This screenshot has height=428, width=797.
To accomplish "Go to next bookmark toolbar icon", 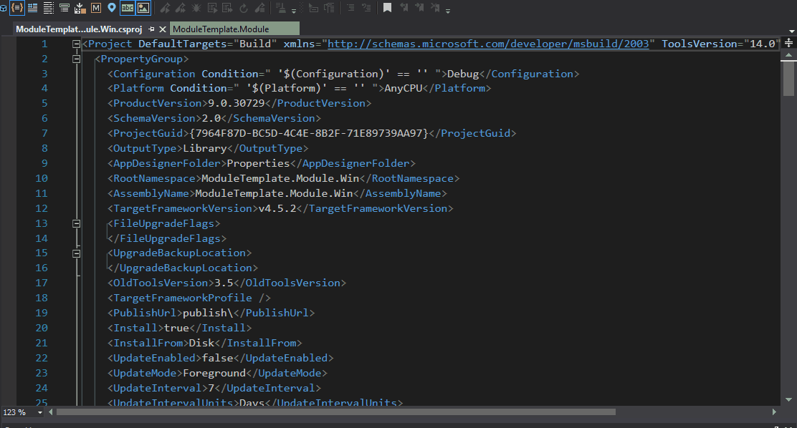I will coord(419,8).
